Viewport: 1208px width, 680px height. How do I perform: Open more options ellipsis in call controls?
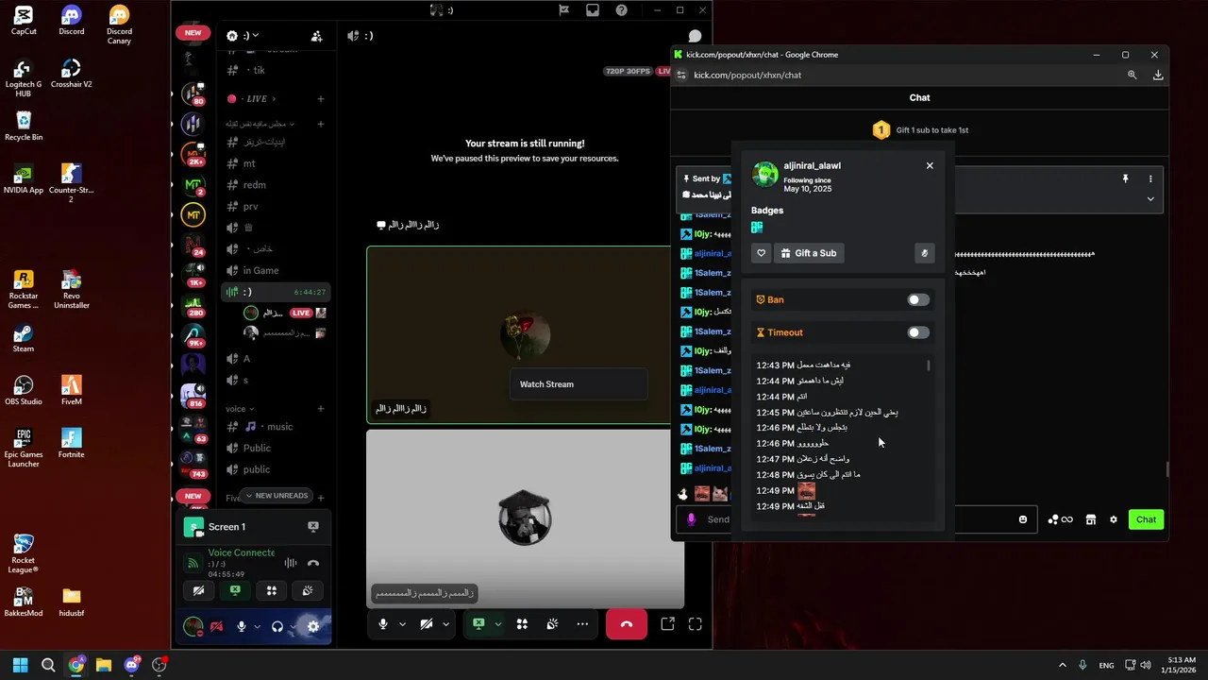click(582, 624)
